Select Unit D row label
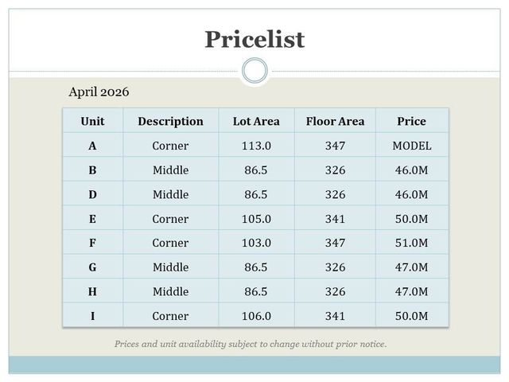The image size is (509, 382). coord(92,194)
